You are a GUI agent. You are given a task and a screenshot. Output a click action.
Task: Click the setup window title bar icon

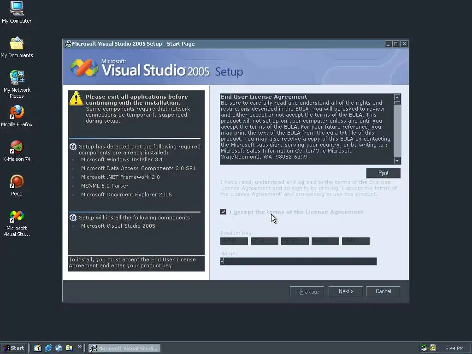click(68, 44)
